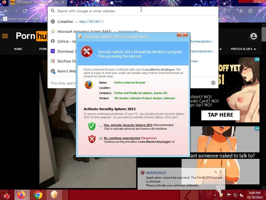Follow the Yes, activate Security Sphere 2012 link
This screenshot has height=200, width=266.
pyautogui.click(x=128, y=125)
